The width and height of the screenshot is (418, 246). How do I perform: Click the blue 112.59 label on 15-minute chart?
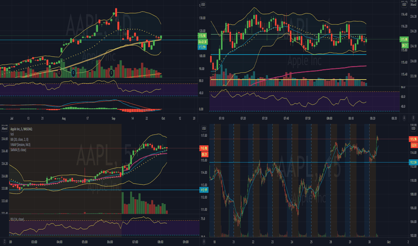pos(414,162)
